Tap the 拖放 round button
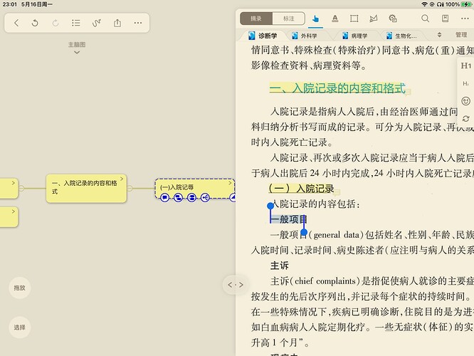The width and height of the screenshot is (474, 356). point(20,288)
